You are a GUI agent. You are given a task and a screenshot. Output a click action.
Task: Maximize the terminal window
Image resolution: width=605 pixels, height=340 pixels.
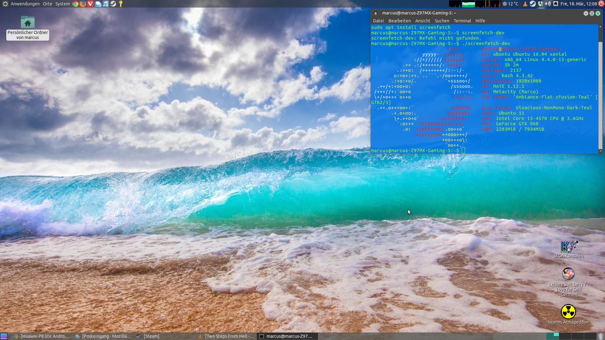(592, 13)
